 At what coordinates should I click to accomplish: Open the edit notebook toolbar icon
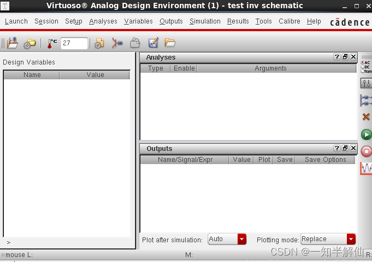pyautogui.click(x=153, y=43)
